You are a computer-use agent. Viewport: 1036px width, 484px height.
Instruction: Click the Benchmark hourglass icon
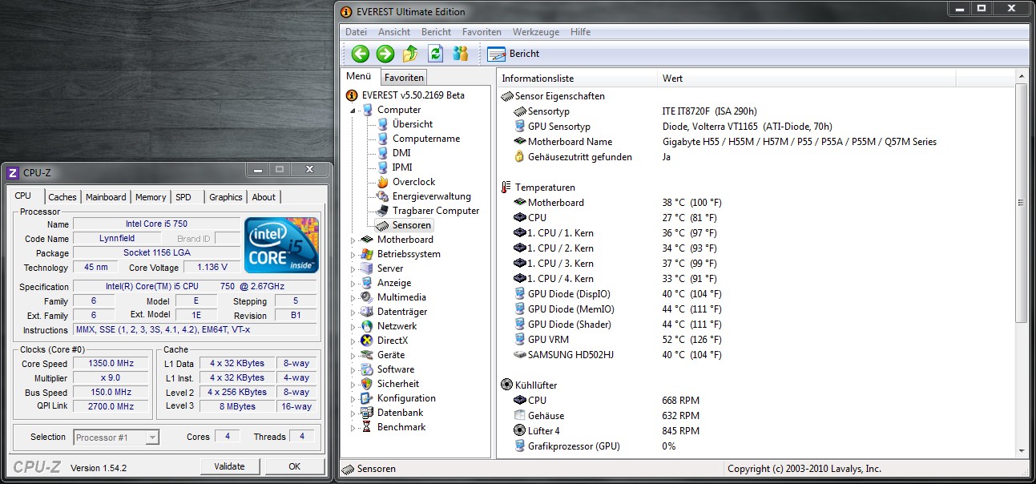[367, 427]
